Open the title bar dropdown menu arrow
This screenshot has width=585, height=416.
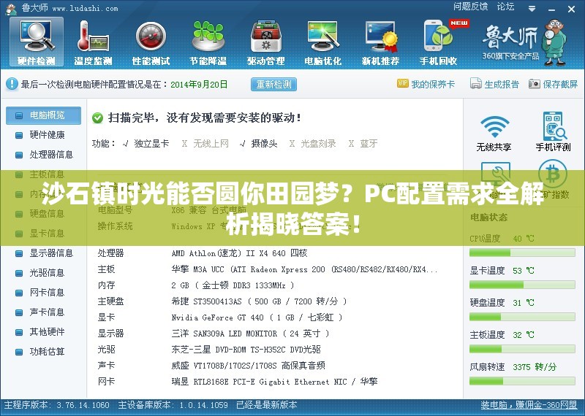532,9
